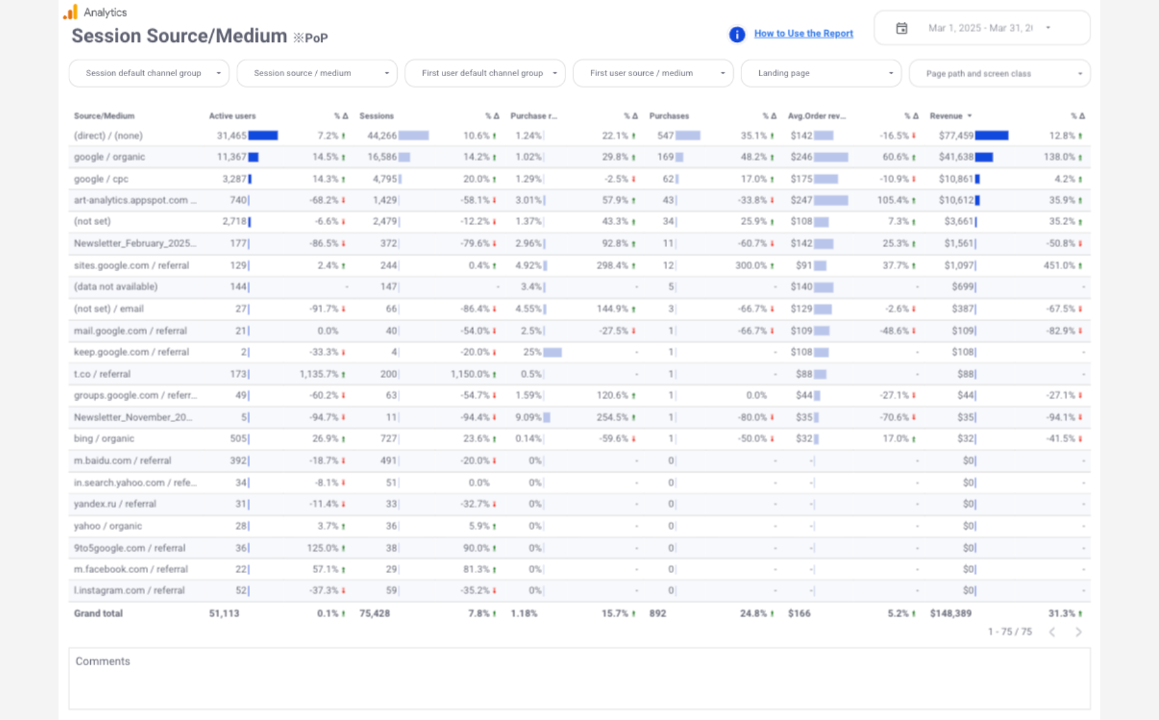
Task: Sort by the Purchases column header
Action: pos(668,116)
